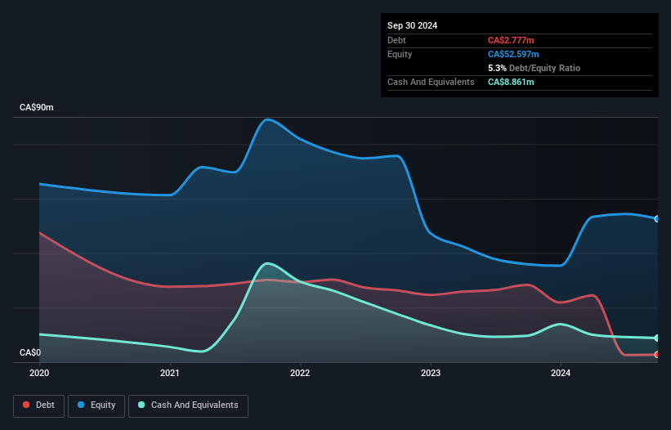This screenshot has width=671, height=430.
Task: Click the 2024 x-axis label
Action: click(x=561, y=373)
